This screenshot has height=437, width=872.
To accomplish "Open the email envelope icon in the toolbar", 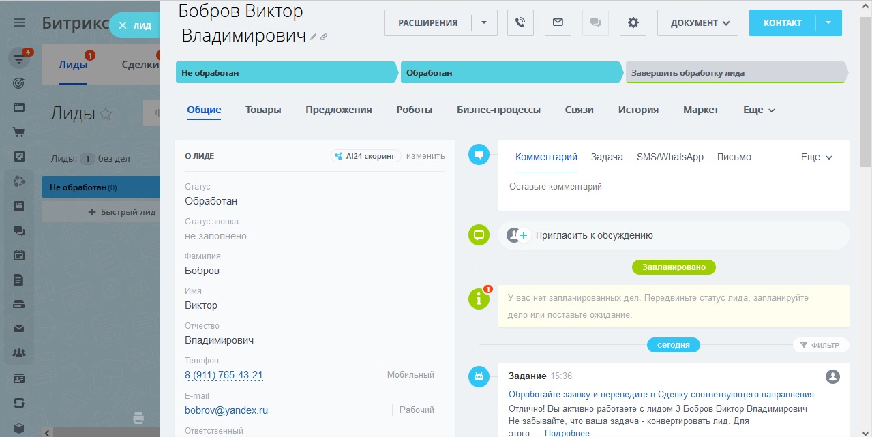I will (x=558, y=22).
